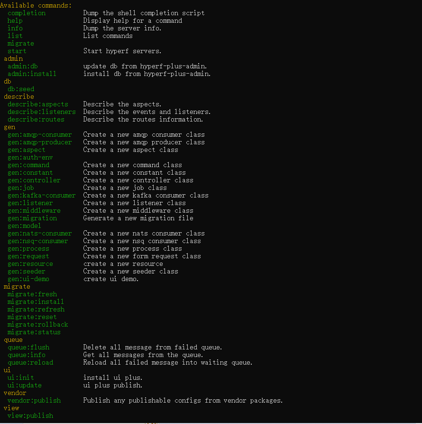
Task: Click the 'gen:nats-consumer' command
Action: pos(40,233)
